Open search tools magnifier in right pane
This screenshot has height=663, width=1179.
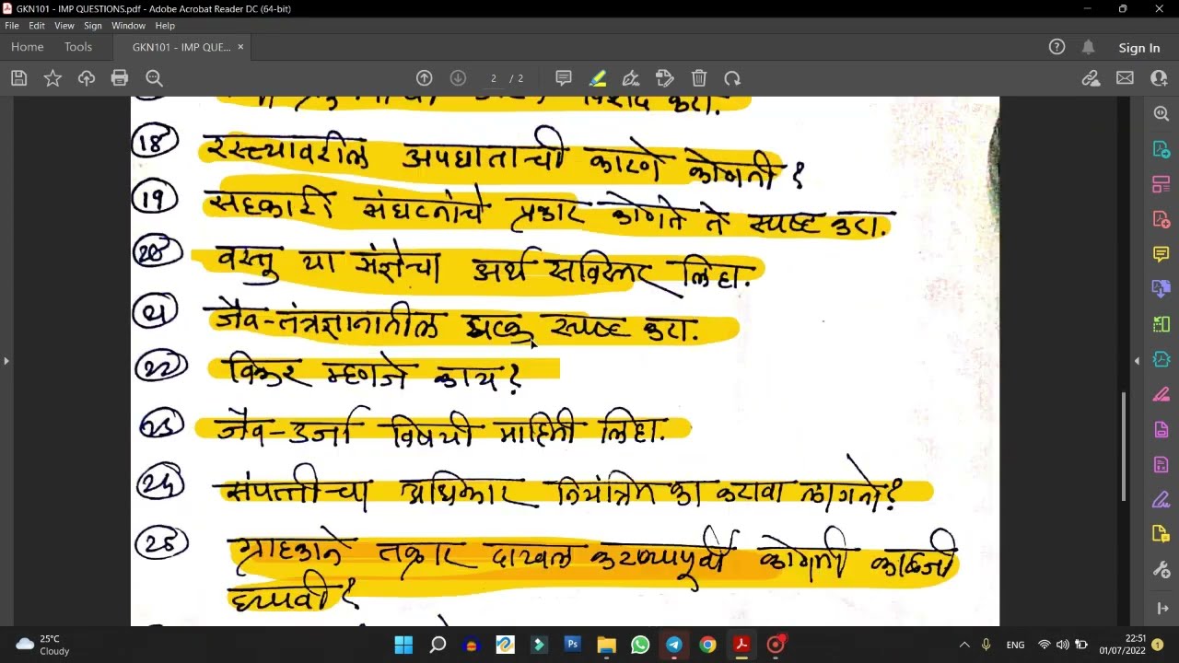coord(1161,113)
